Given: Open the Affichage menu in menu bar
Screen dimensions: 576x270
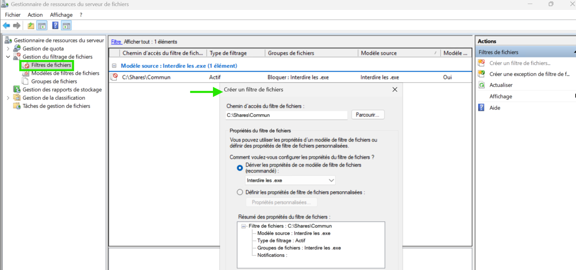Looking at the screenshot, I should (61, 15).
